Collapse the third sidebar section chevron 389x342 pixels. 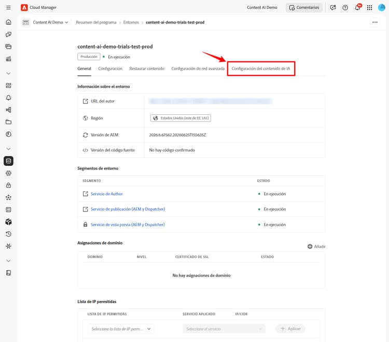click(x=8, y=261)
